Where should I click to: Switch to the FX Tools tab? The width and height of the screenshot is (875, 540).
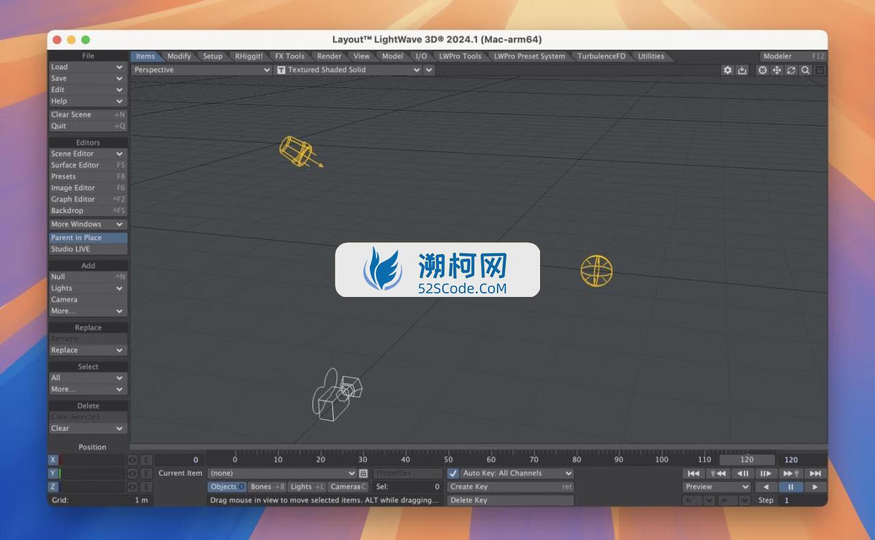[x=290, y=56]
